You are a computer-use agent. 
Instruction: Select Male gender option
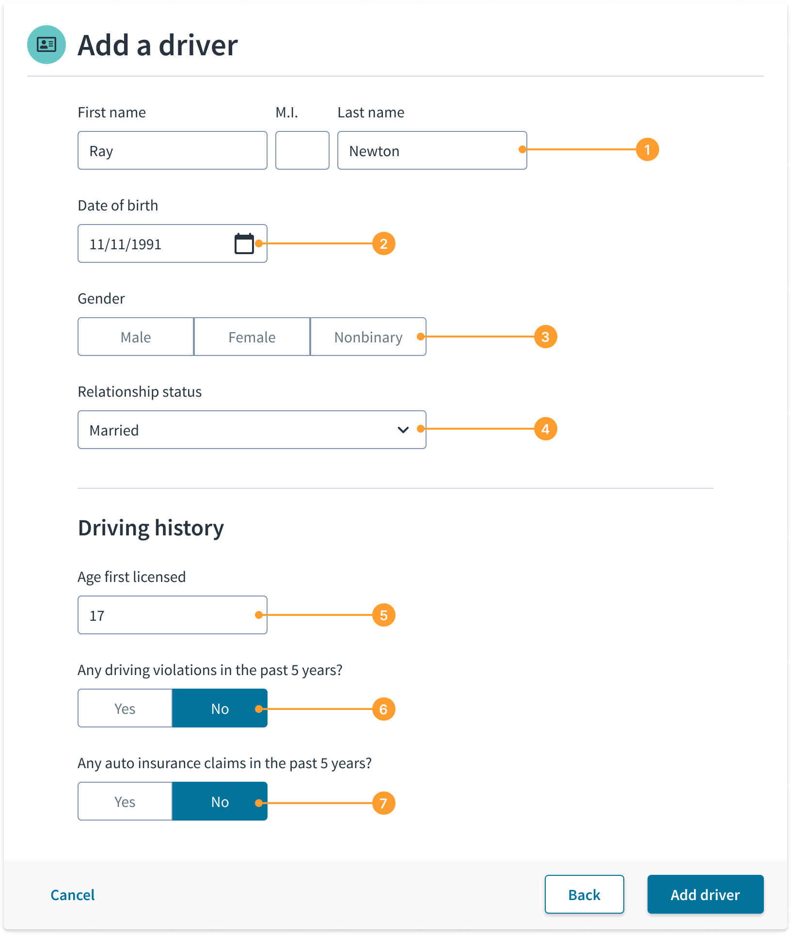click(x=136, y=337)
